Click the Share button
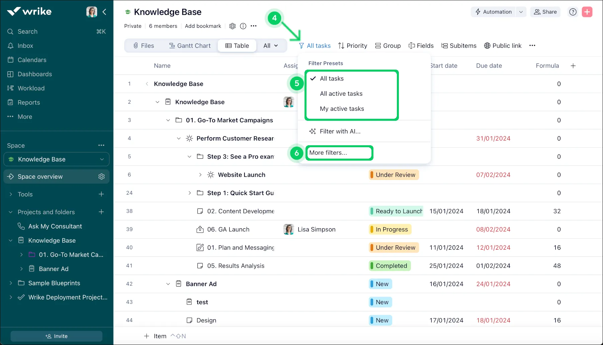 click(545, 12)
